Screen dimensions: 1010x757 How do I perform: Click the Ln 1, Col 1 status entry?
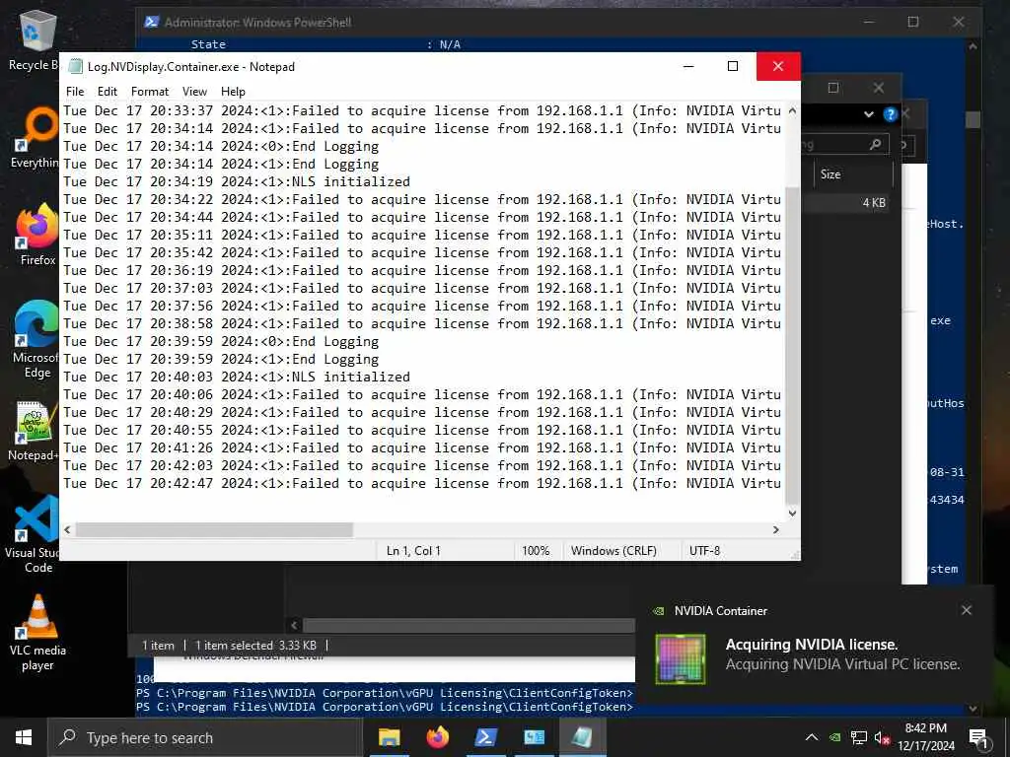pyautogui.click(x=413, y=551)
